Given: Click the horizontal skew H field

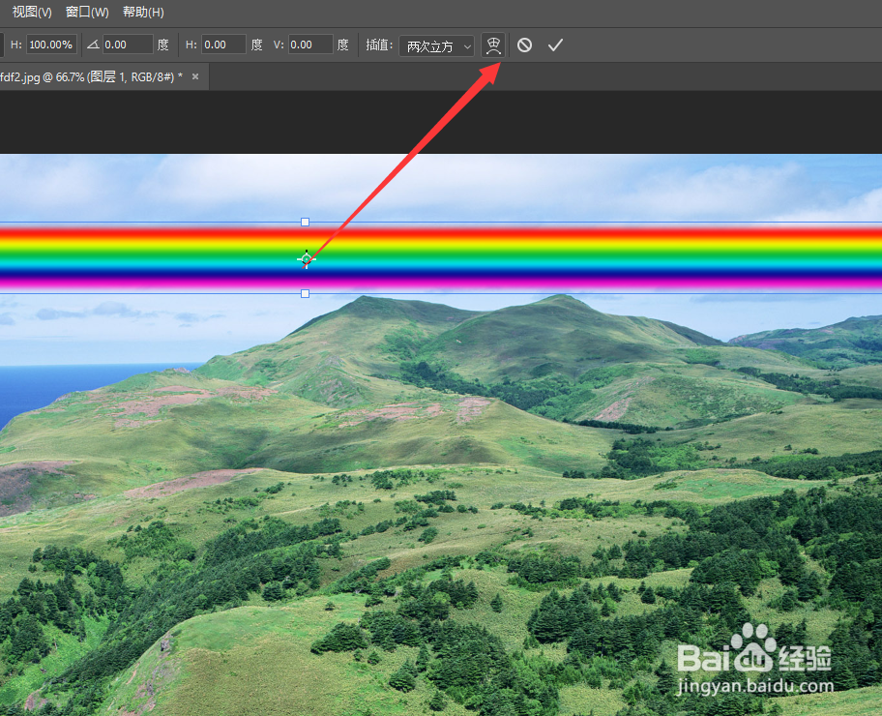Looking at the screenshot, I should (x=223, y=45).
